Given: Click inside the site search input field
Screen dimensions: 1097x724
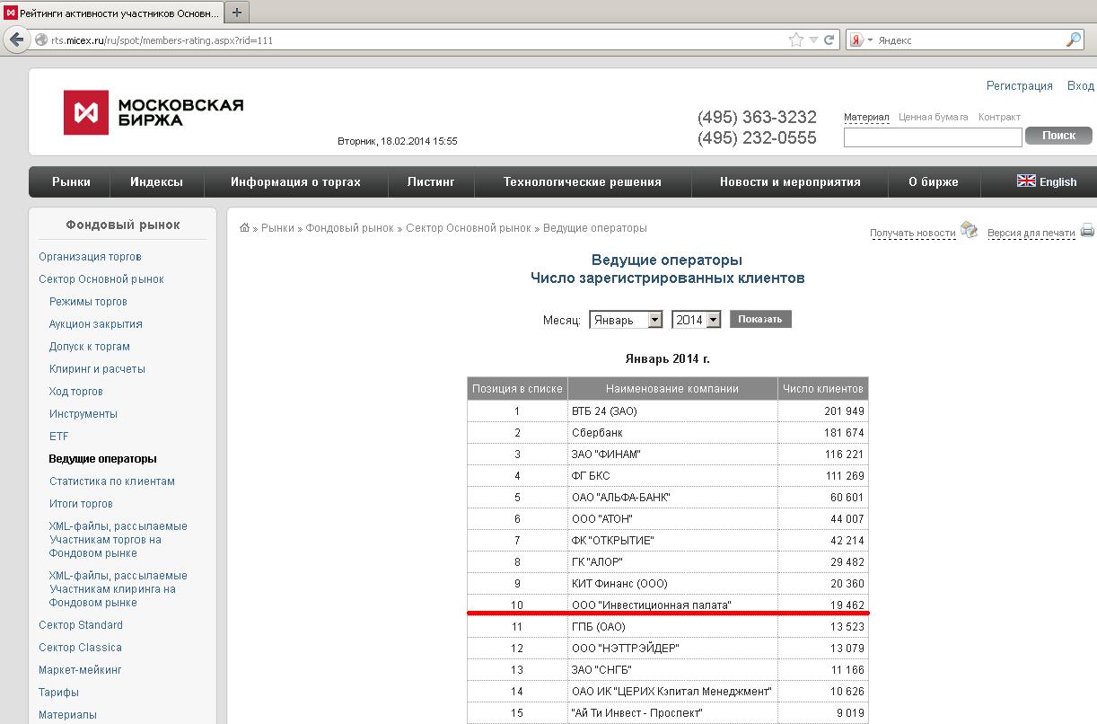Looking at the screenshot, I should point(933,137).
